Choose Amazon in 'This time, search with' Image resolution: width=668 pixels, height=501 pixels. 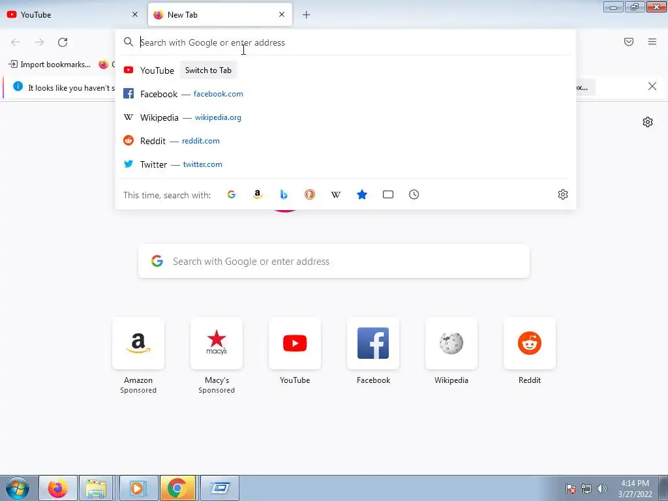[257, 194]
